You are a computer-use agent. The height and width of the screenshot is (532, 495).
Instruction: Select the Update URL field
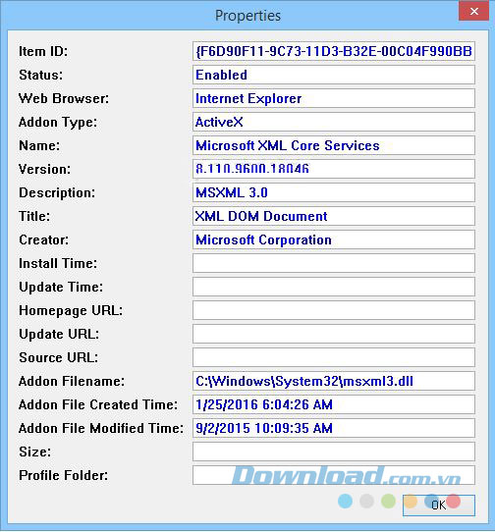(334, 334)
